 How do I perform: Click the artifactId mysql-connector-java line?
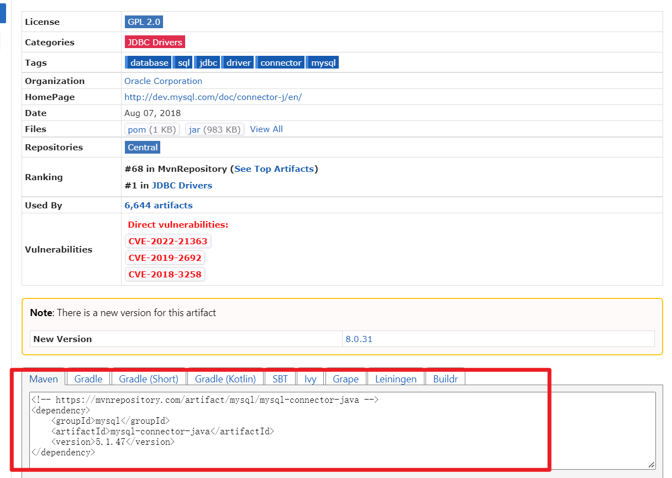(x=162, y=431)
